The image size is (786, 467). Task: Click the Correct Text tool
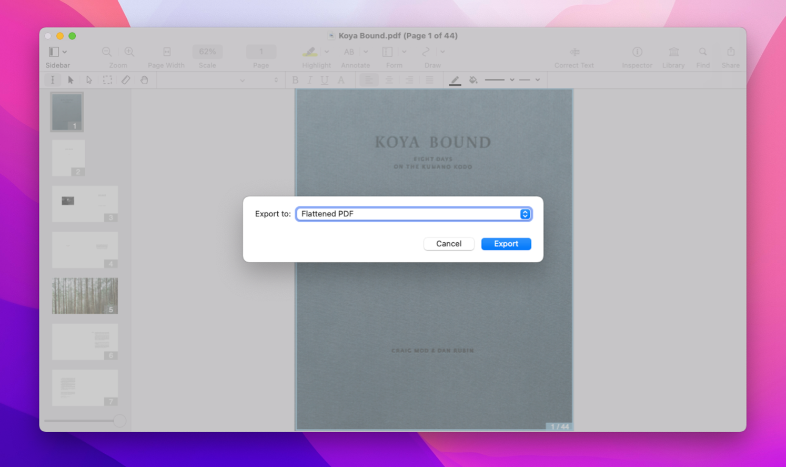574,52
